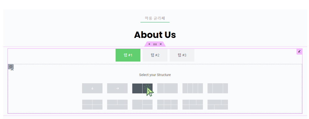This screenshot has height=119, width=309.
Task: Collapse using the small up chevron
Action: [12, 70]
